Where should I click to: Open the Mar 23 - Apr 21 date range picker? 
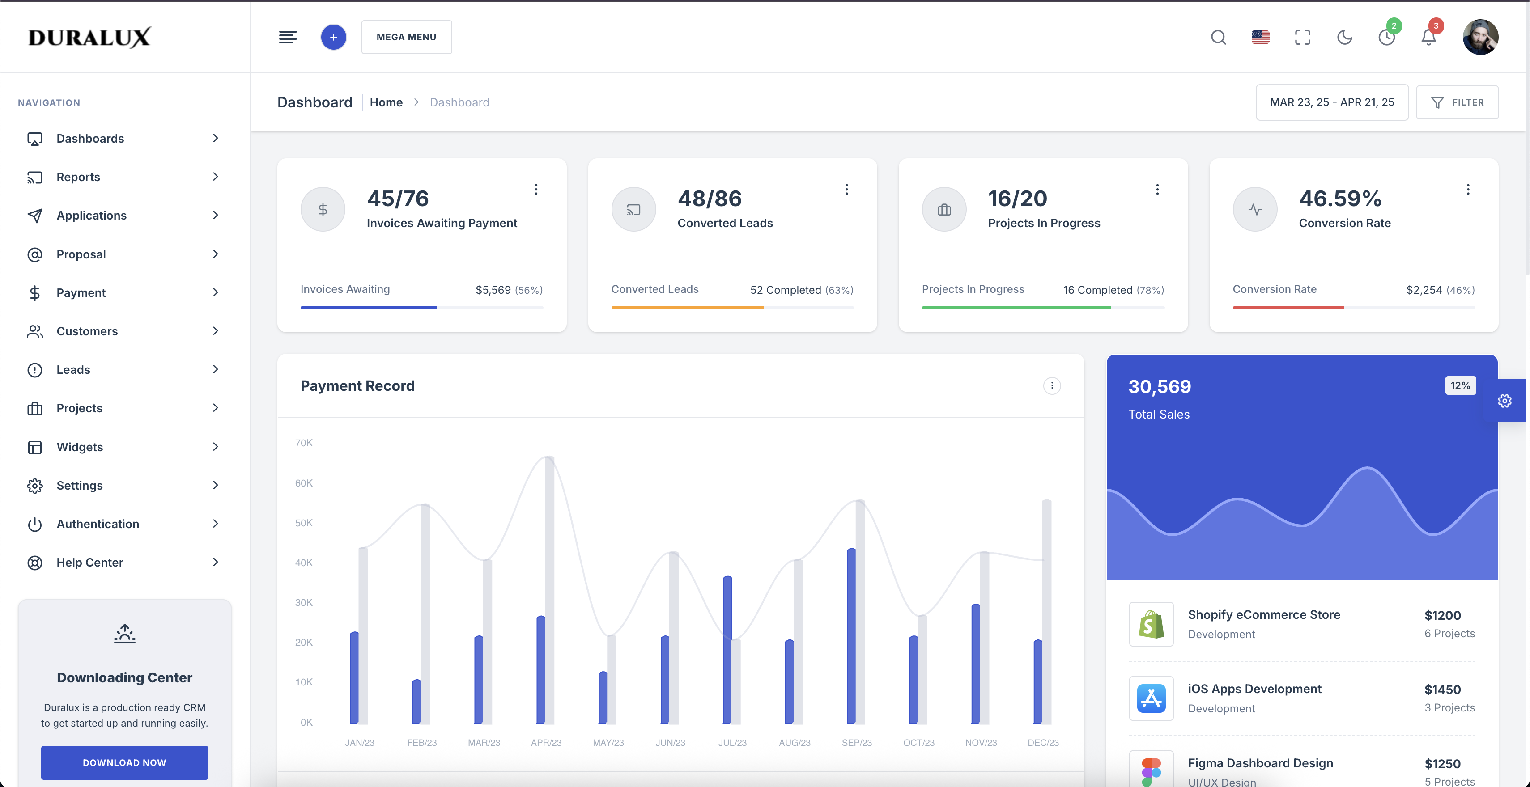(1332, 102)
